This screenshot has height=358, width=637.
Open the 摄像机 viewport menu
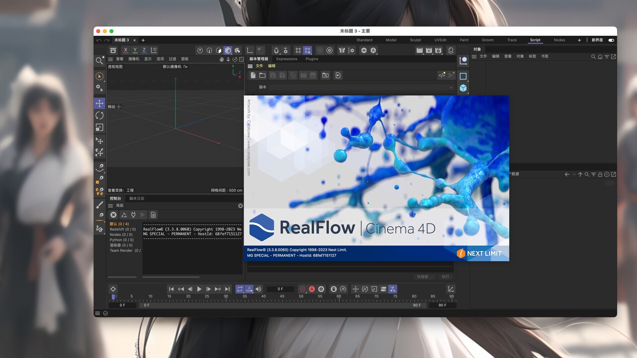click(134, 59)
